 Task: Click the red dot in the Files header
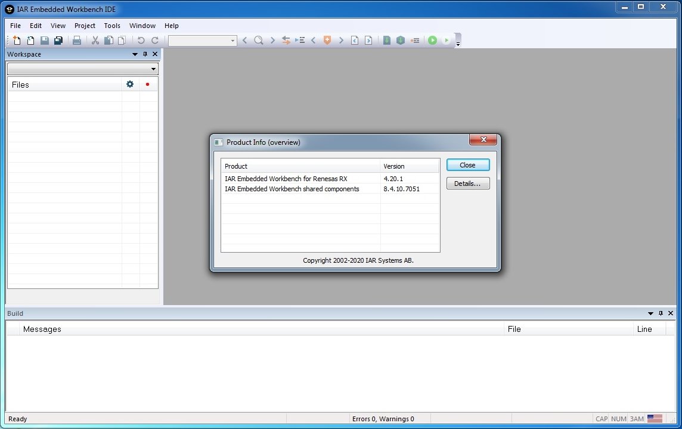tap(147, 85)
